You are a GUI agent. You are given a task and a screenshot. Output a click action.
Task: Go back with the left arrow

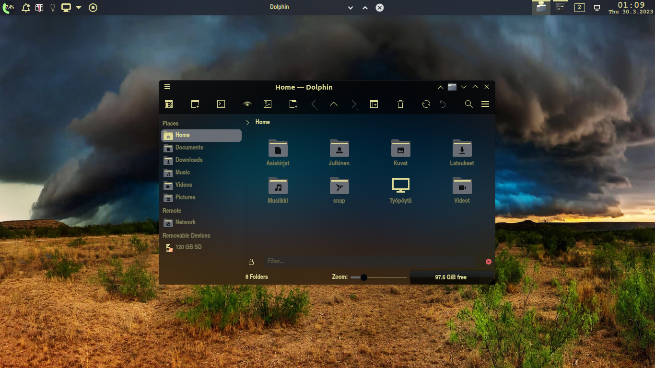point(314,104)
